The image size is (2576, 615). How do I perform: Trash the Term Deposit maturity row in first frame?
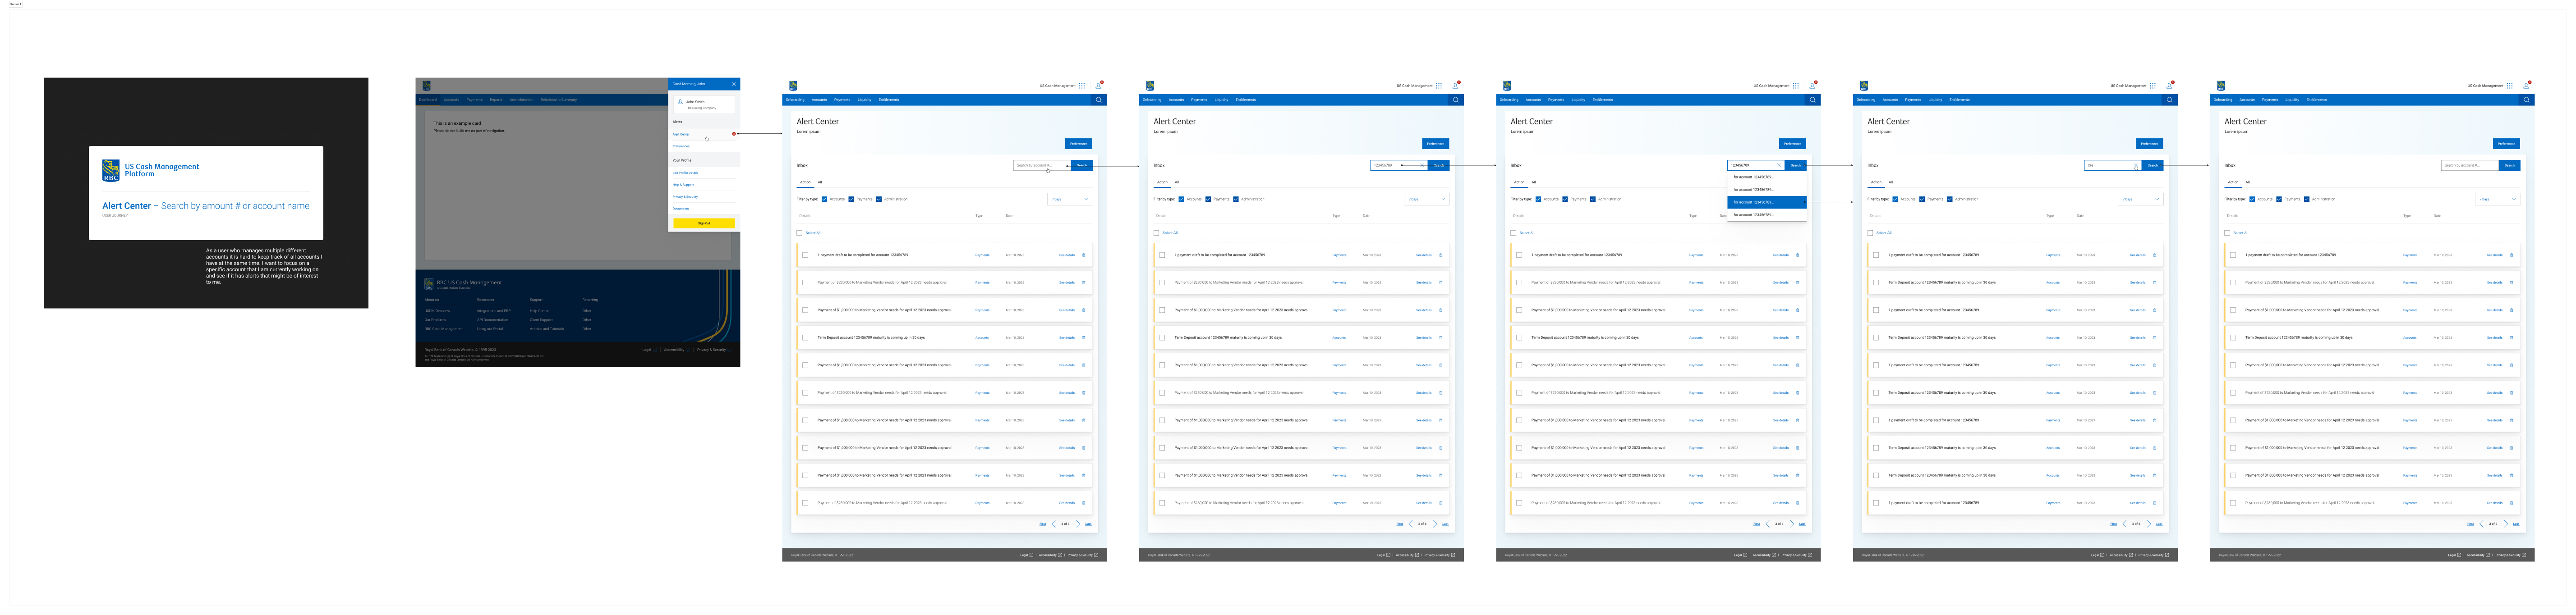pos(1084,337)
